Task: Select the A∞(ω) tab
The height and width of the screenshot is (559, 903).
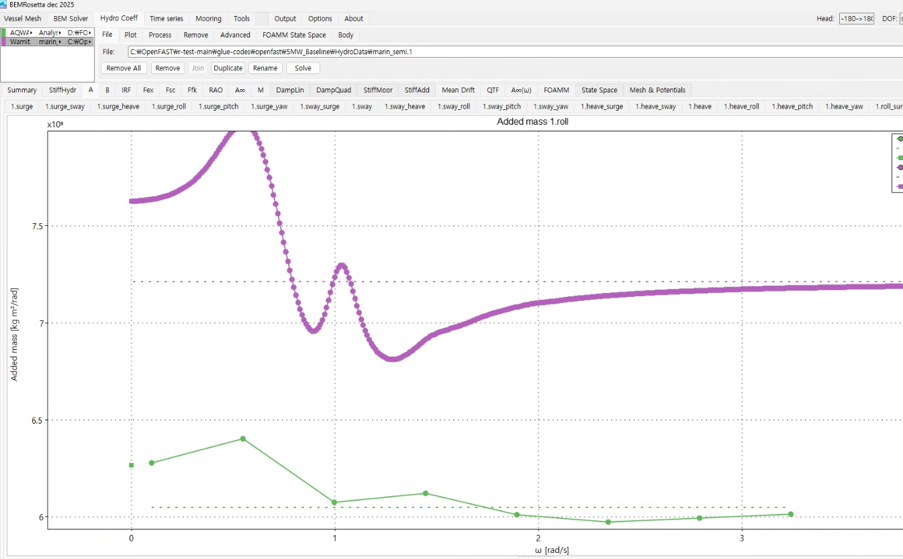Action: pos(522,90)
